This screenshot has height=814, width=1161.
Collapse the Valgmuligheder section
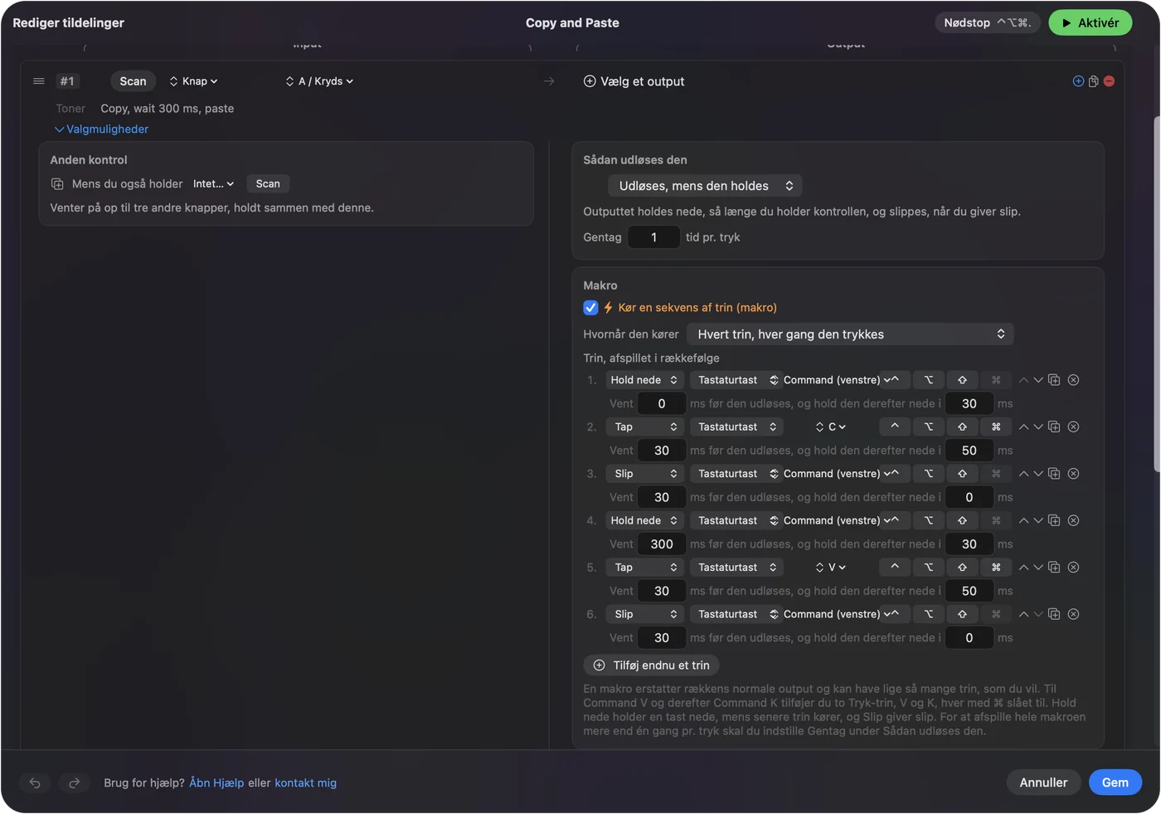101,129
